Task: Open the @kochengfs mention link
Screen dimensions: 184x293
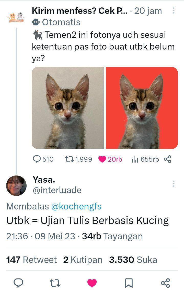Action: pyautogui.click(x=76, y=206)
